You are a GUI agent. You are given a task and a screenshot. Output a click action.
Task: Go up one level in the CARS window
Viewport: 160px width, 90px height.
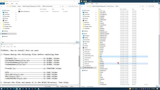click(88, 6)
